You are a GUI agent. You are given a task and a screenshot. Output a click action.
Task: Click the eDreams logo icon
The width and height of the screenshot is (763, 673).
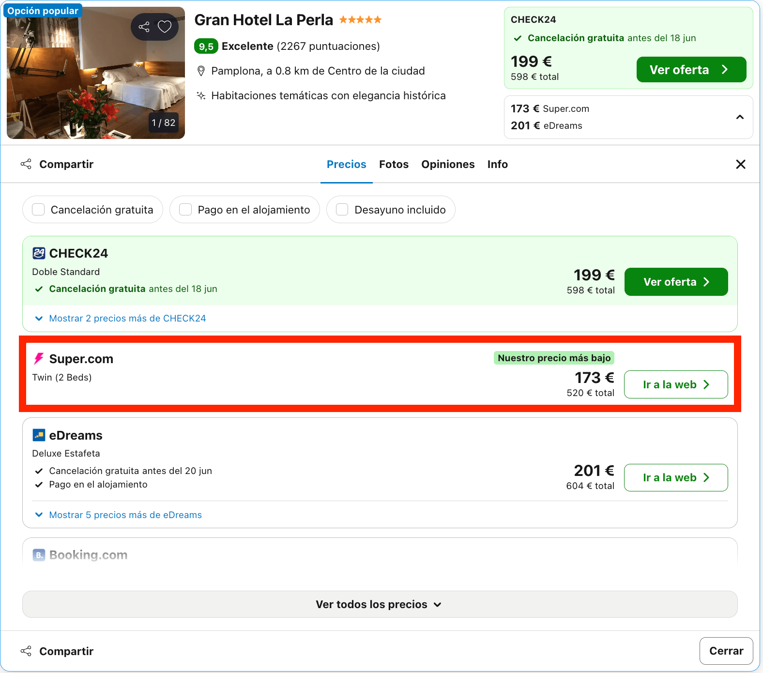pyautogui.click(x=39, y=435)
